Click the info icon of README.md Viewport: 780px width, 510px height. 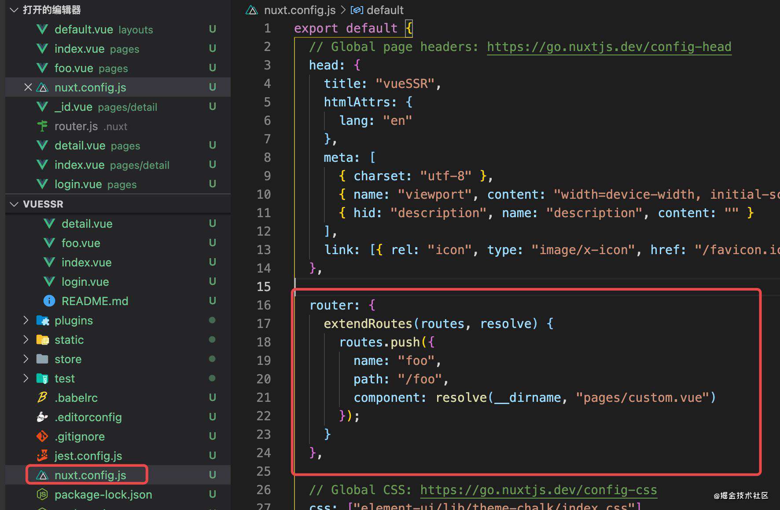tap(49, 301)
